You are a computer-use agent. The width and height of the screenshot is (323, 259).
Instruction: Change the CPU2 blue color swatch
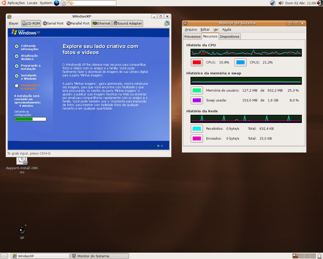pyautogui.click(x=240, y=62)
